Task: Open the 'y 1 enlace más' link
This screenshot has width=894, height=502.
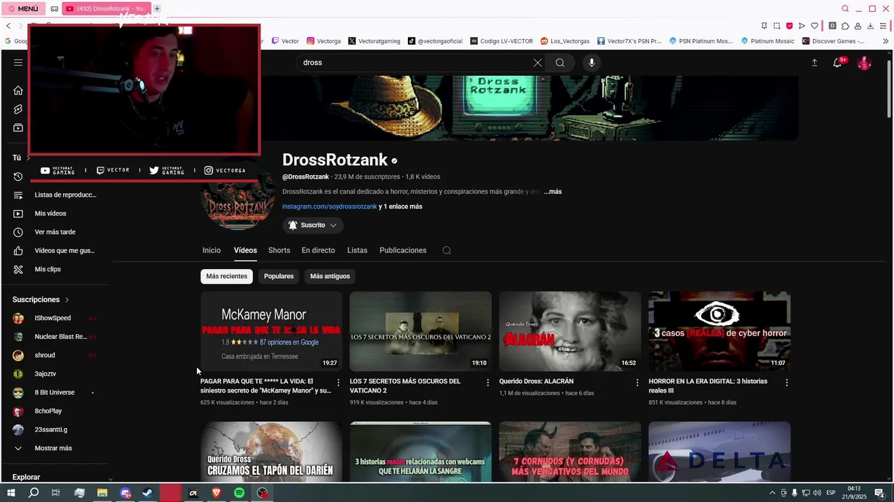Action: (400, 206)
